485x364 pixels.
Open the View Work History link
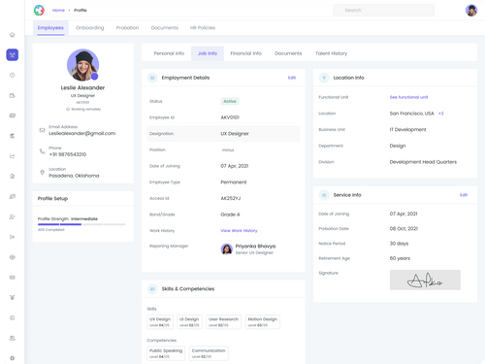pyautogui.click(x=239, y=231)
